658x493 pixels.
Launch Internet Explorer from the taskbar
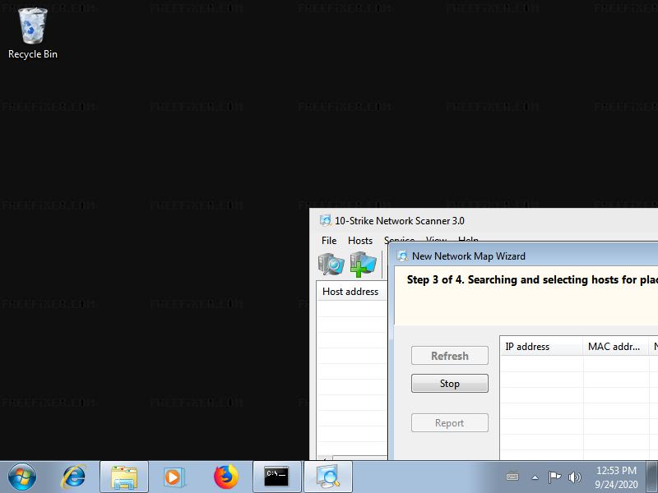pos(74,477)
